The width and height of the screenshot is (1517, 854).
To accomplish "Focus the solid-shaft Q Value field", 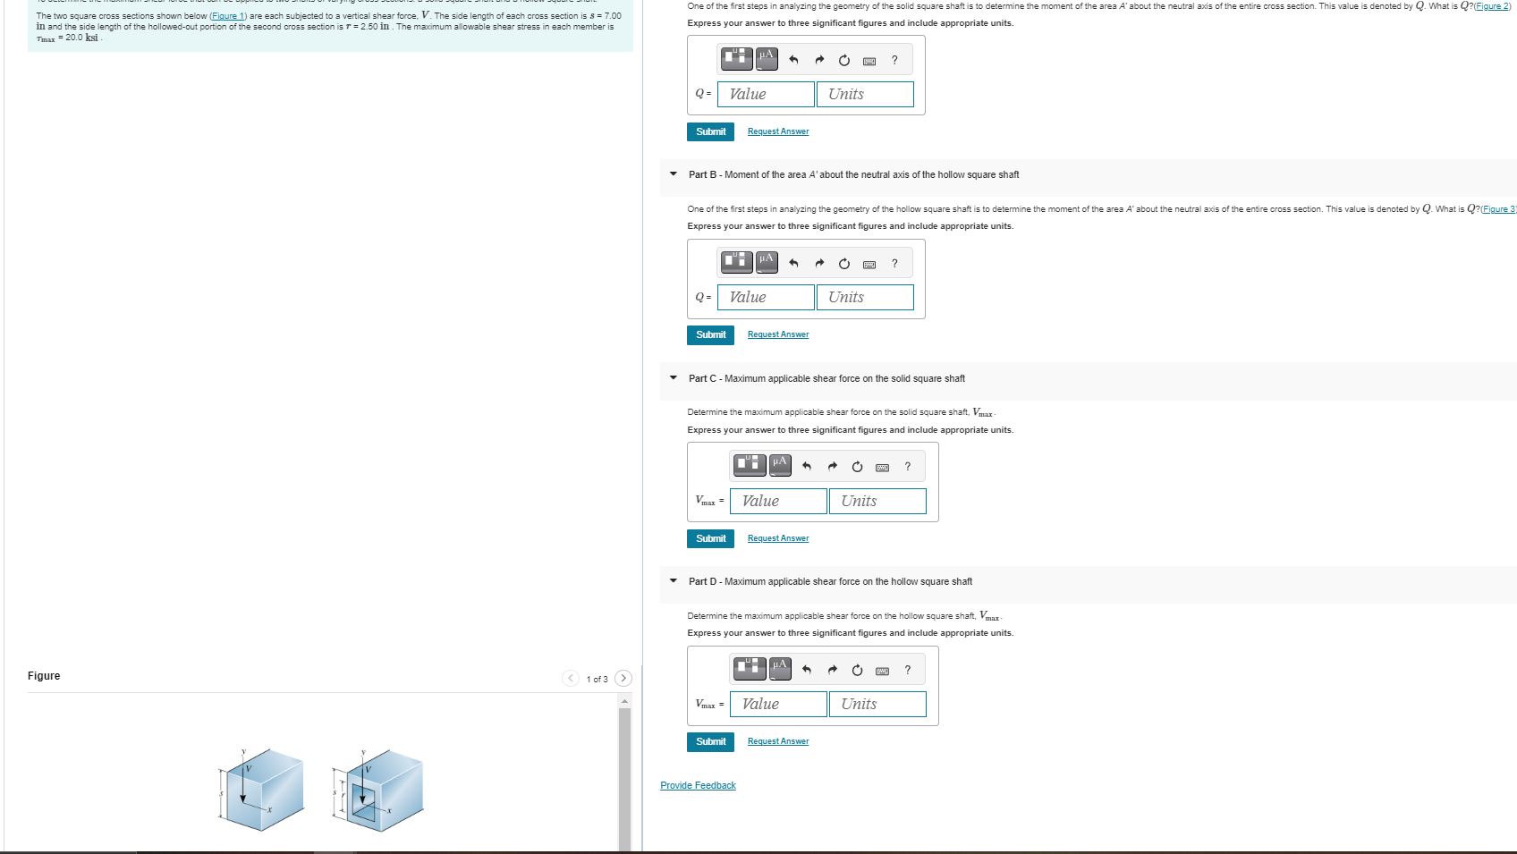I will 766,94.
